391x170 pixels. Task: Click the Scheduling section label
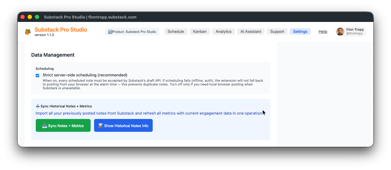tap(45, 69)
